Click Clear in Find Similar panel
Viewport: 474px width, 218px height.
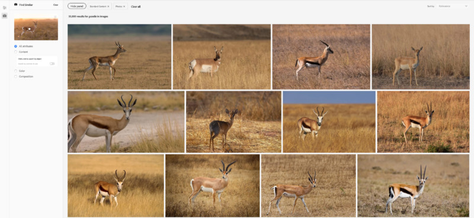tap(56, 5)
